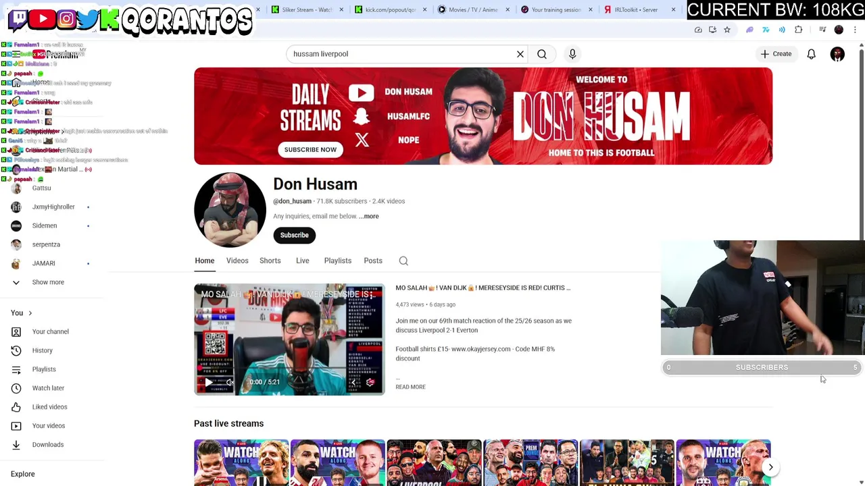Open the channel Live tab
The height and width of the screenshot is (486, 865).
click(x=303, y=261)
